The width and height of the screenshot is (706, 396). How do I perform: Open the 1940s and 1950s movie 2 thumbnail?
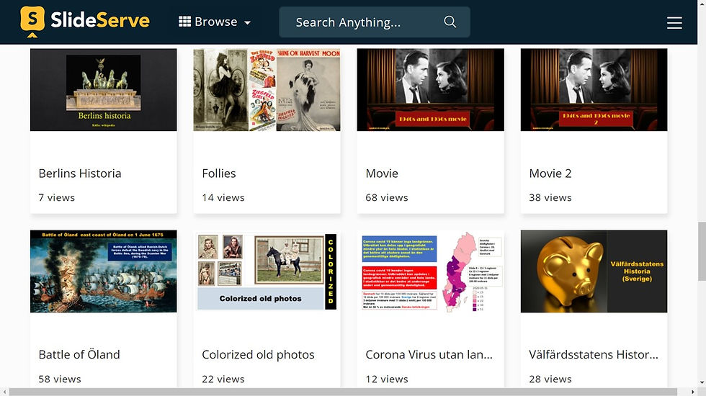click(x=594, y=90)
